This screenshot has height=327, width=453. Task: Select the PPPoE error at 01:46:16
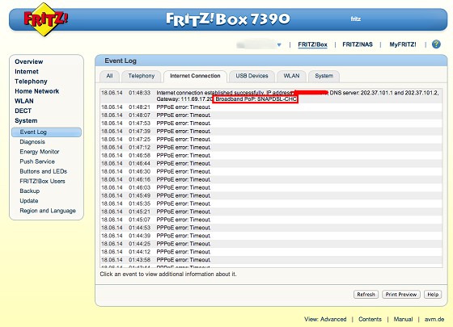point(271,179)
